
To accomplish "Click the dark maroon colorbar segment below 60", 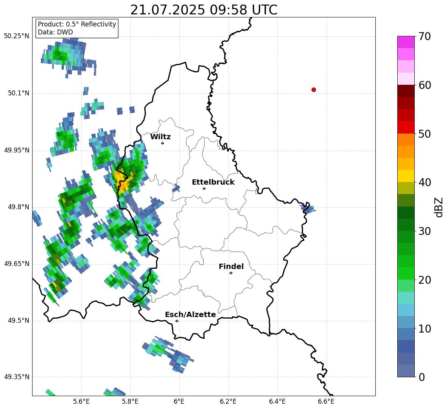I will coord(406,91).
